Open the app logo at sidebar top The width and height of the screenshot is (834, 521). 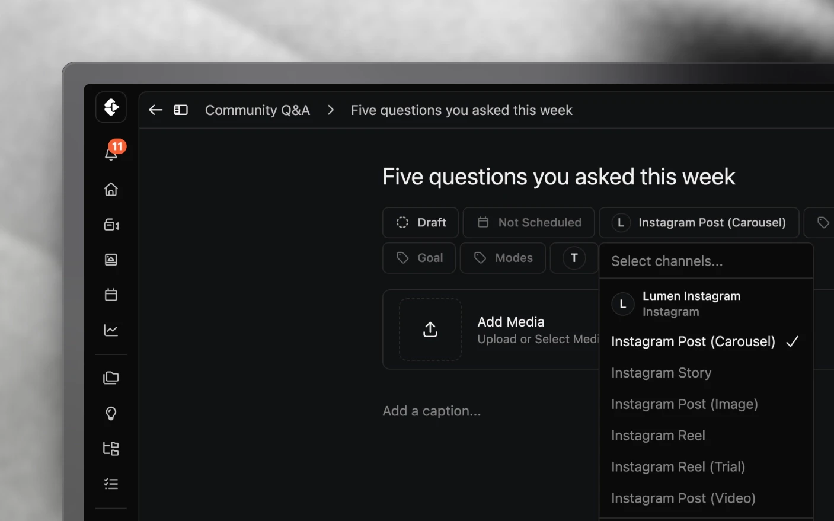(111, 107)
